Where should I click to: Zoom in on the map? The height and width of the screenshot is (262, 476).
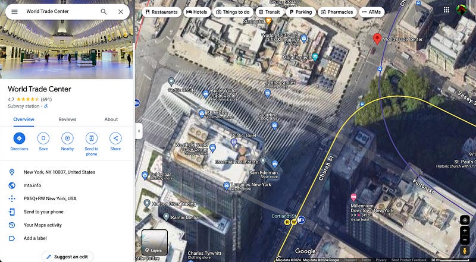(x=465, y=231)
